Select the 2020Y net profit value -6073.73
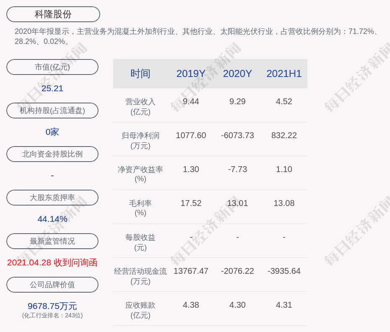The image size is (390, 332). tap(237, 135)
